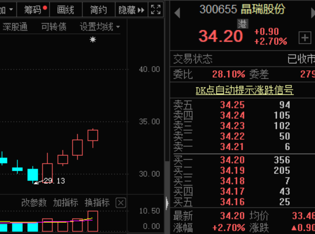Click the DK点自动提示涨跌信号 link
The width and height of the screenshot is (315, 234).
click(x=244, y=90)
